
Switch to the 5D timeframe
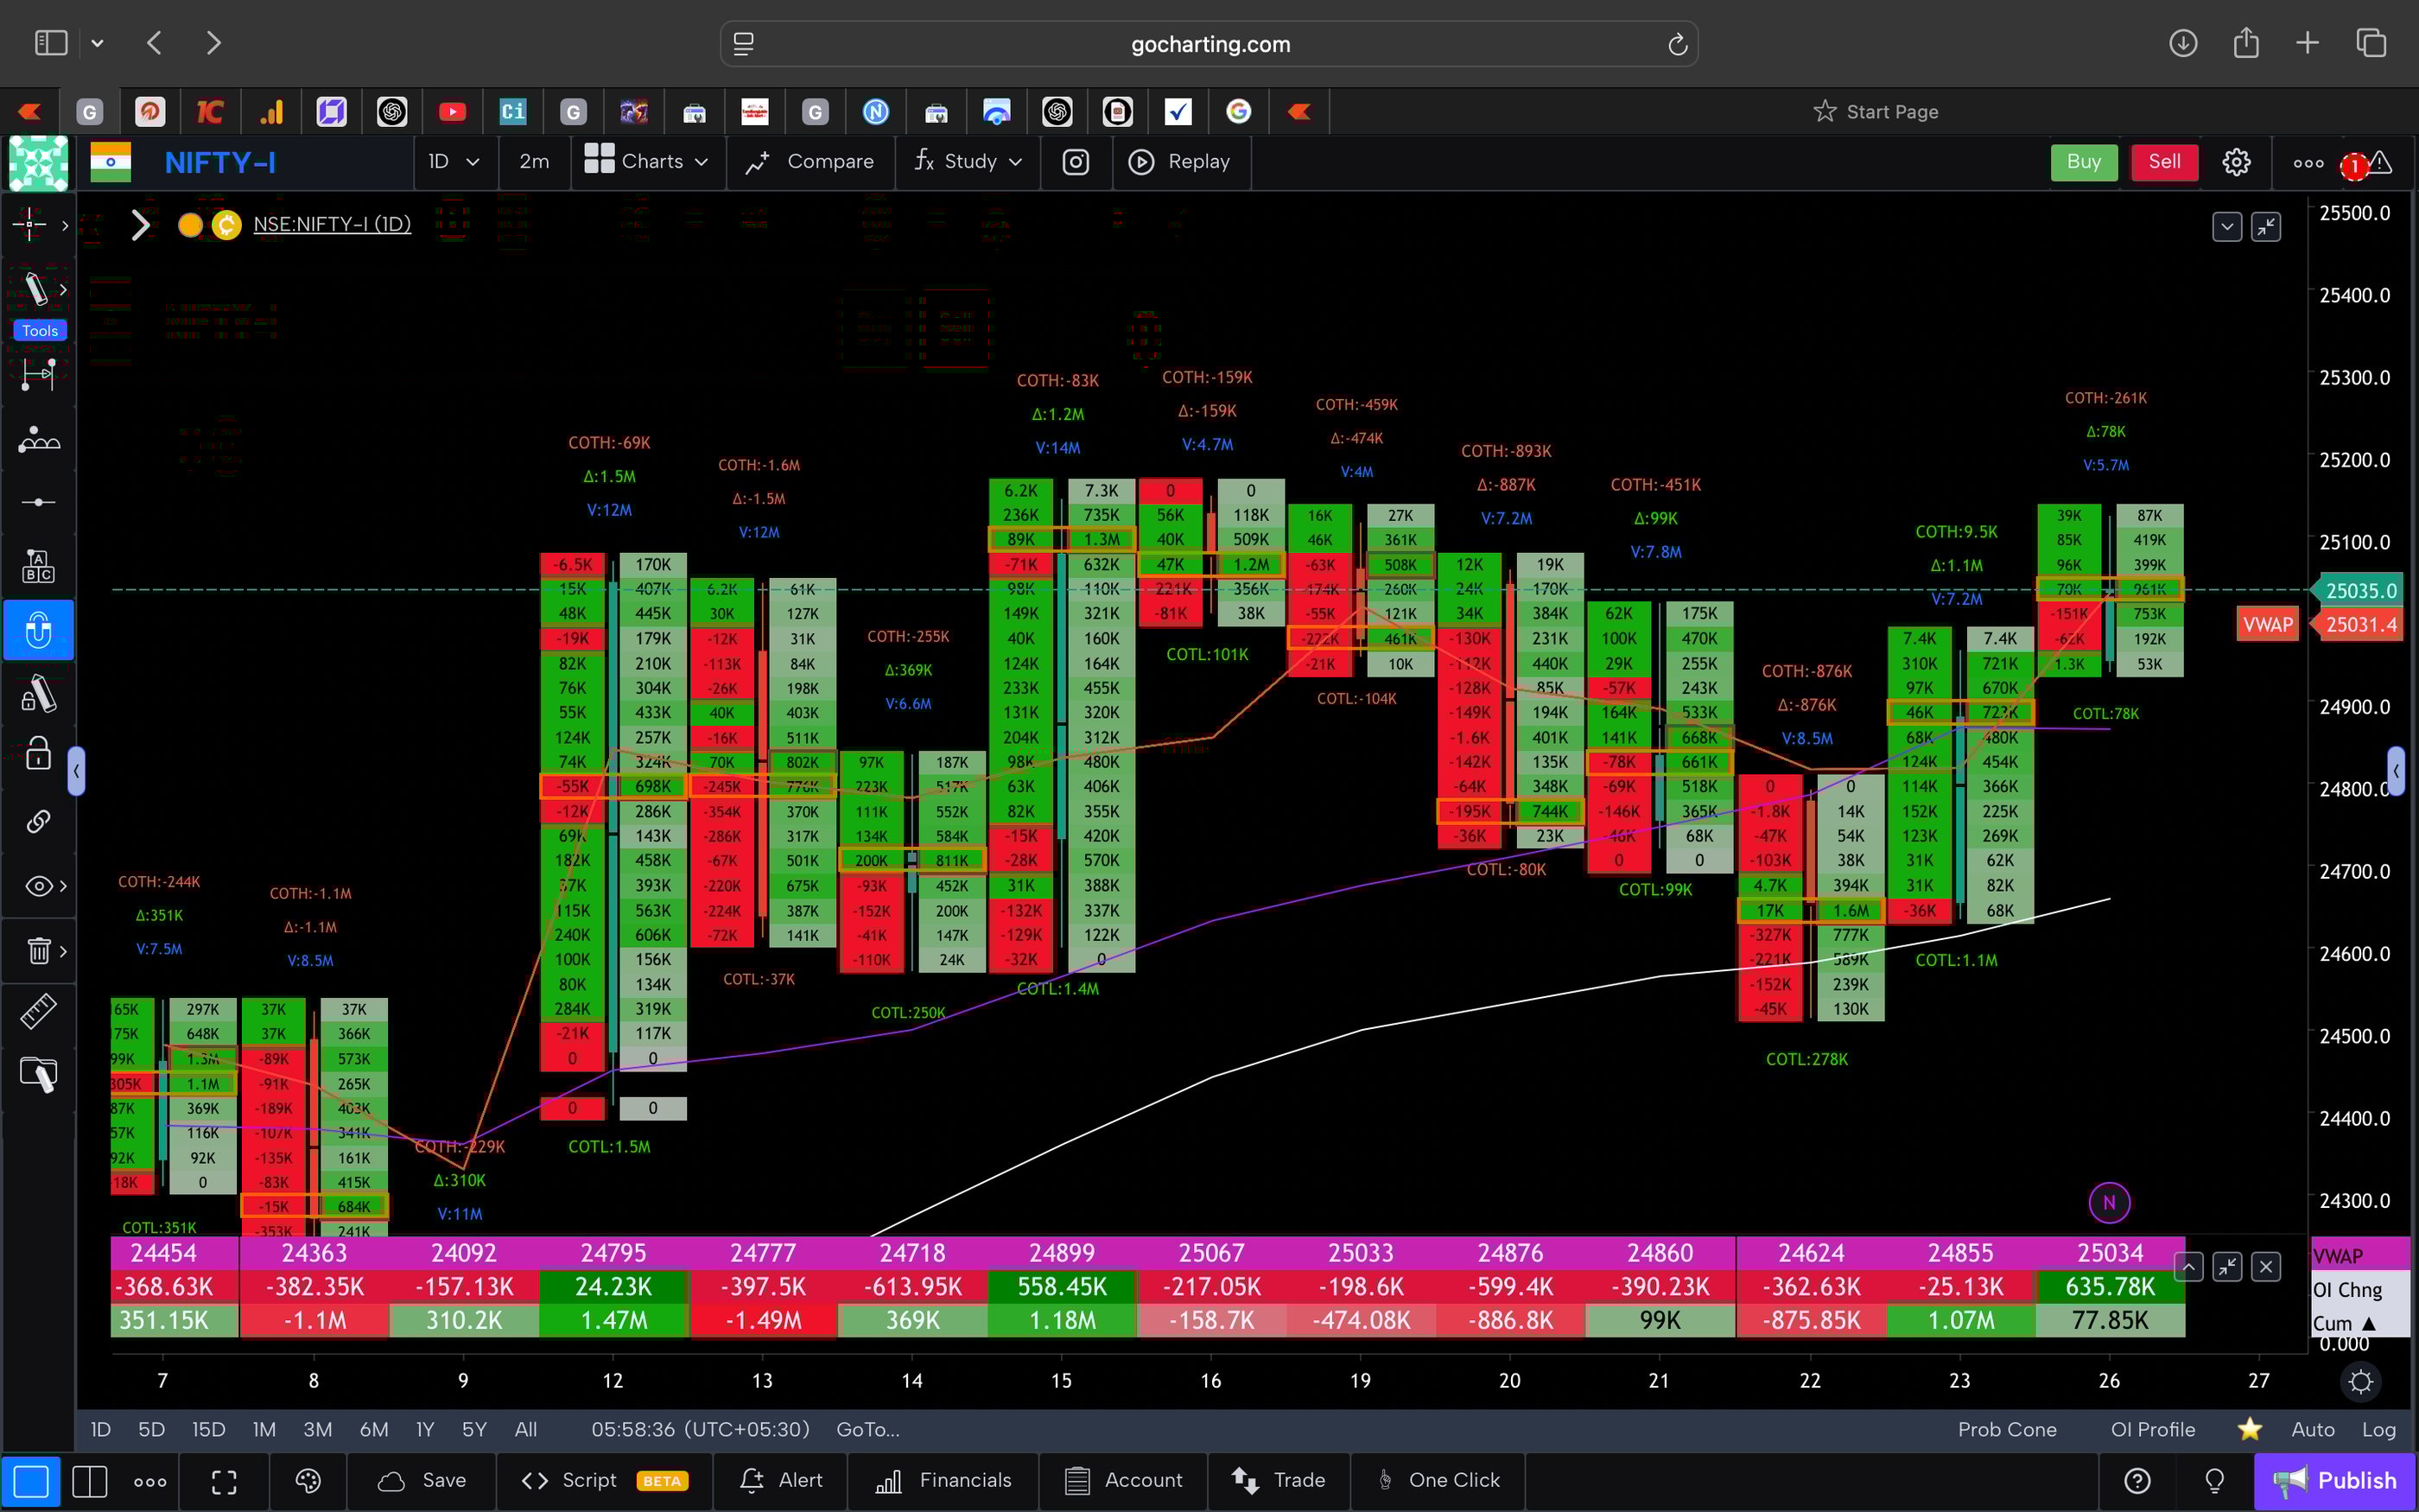pyautogui.click(x=151, y=1429)
